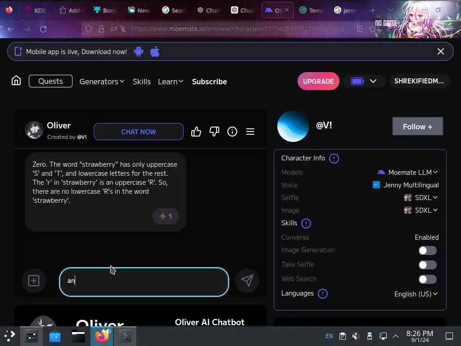
Task: Enable the Web Search skill
Action: tap(428, 279)
